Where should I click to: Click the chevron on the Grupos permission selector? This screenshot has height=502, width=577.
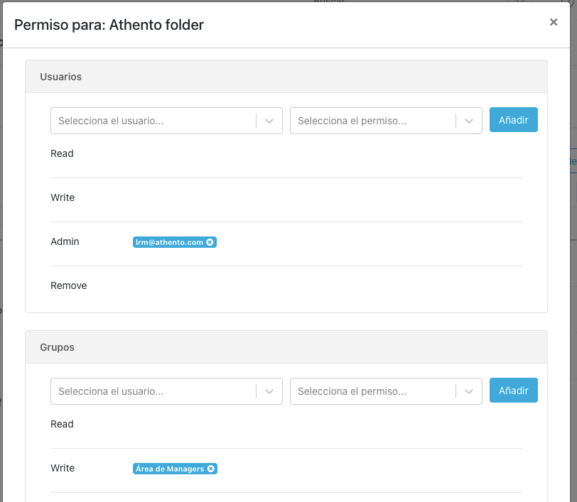tap(468, 391)
